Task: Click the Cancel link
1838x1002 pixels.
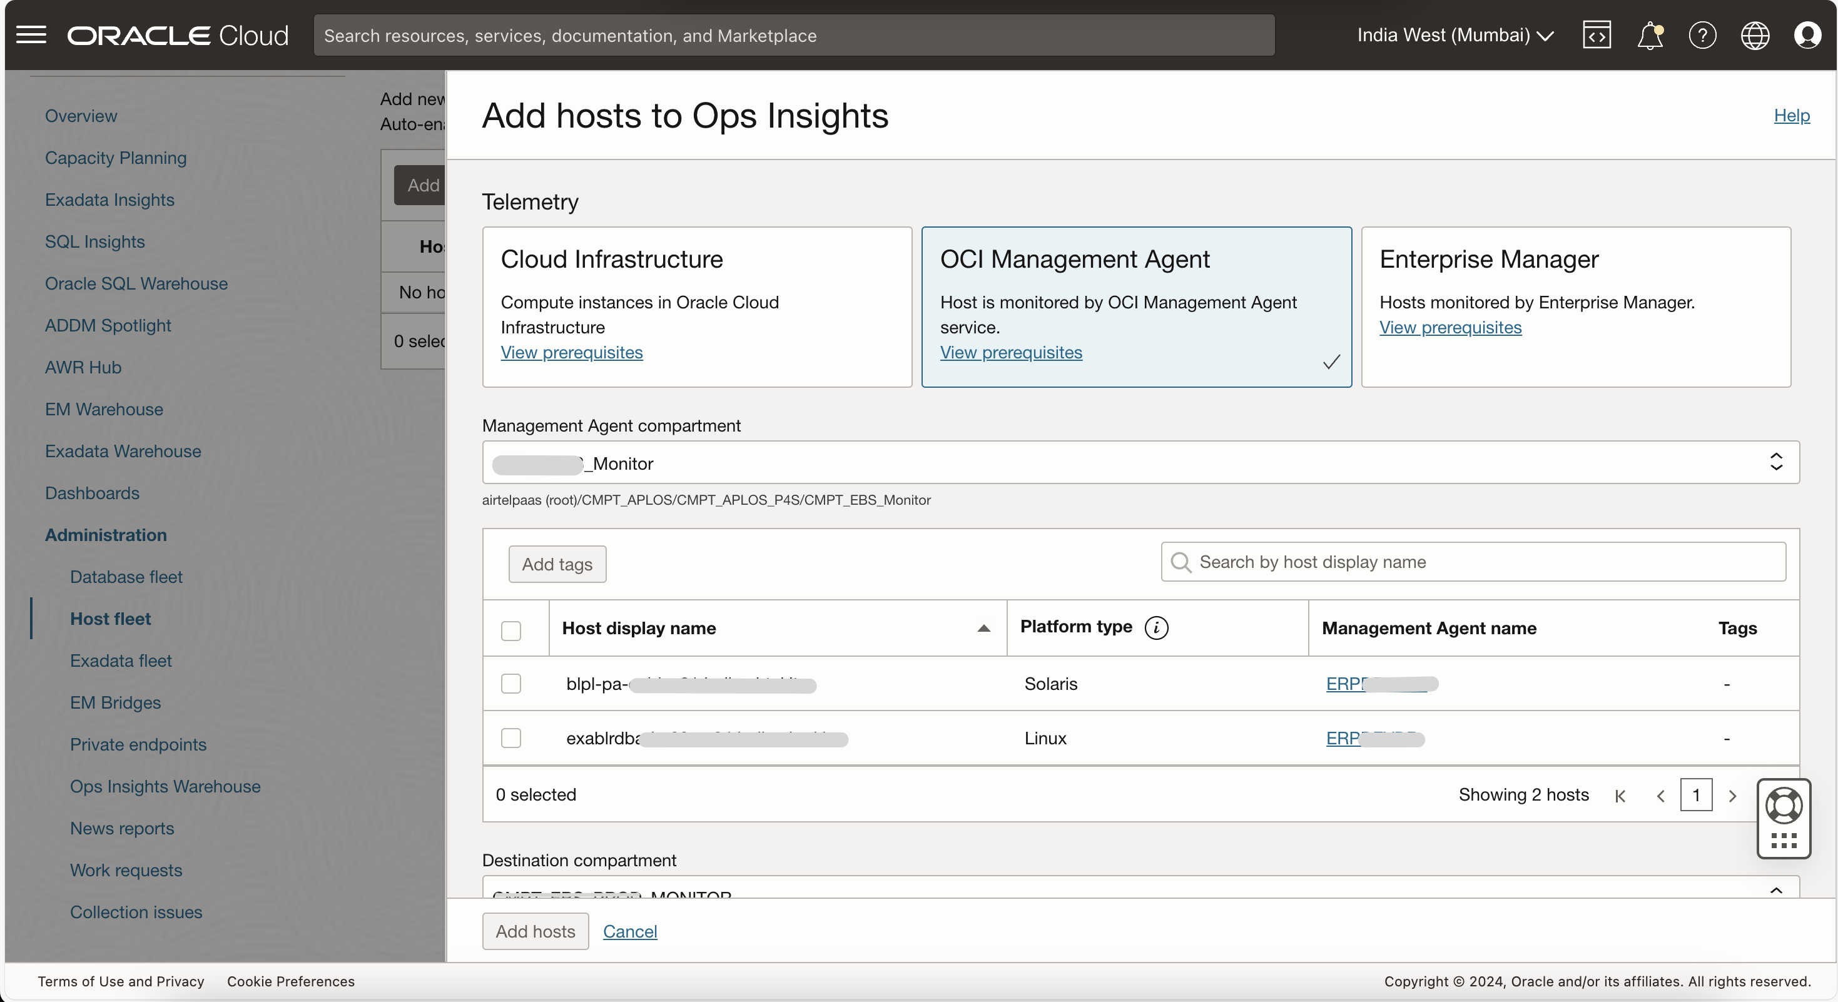Action: tap(630, 931)
